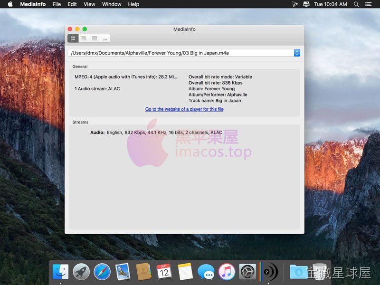Open more views ellipsis toolbar button

[x=105, y=38]
